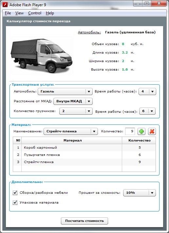Click quantity 9 in the Стрейтч-пленка row
This screenshot has width=169, height=233.
click(x=140, y=162)
